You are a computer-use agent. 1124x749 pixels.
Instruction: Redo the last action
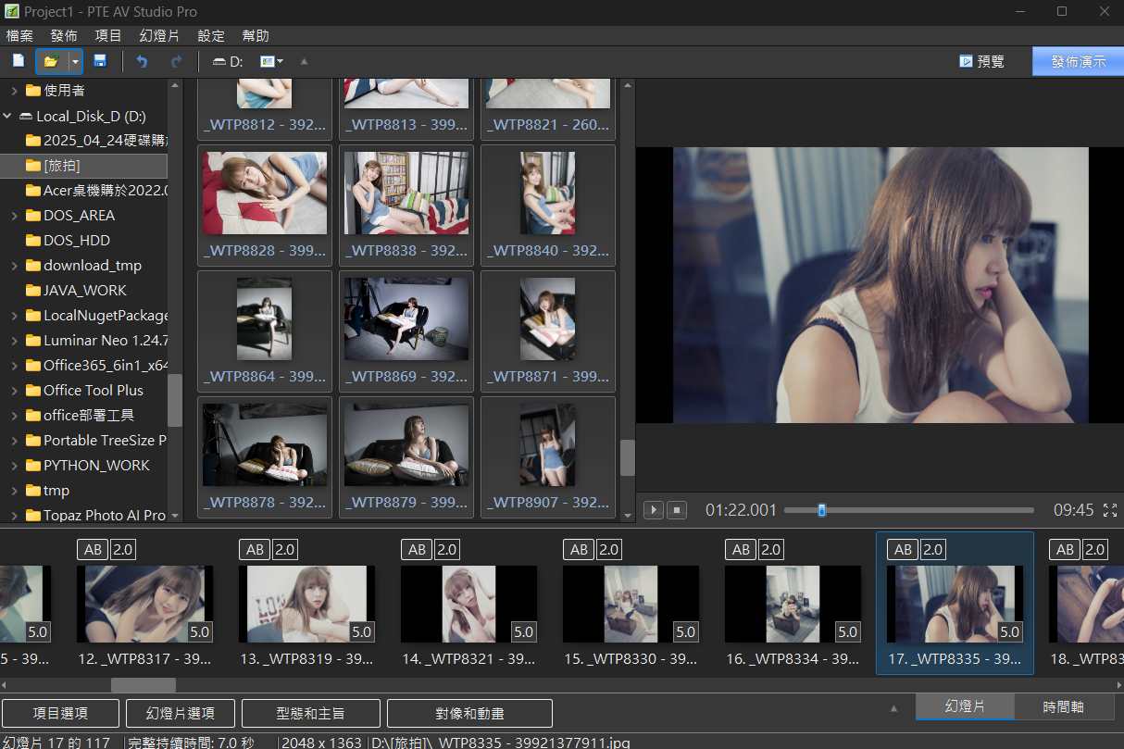click(x=176, y=61)
